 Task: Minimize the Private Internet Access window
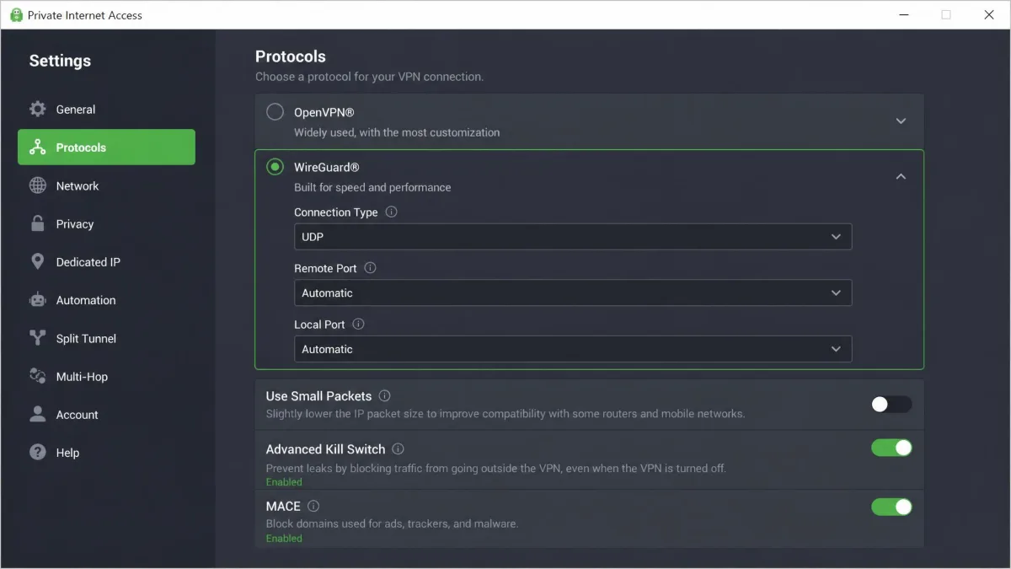(x=902, y=14)
